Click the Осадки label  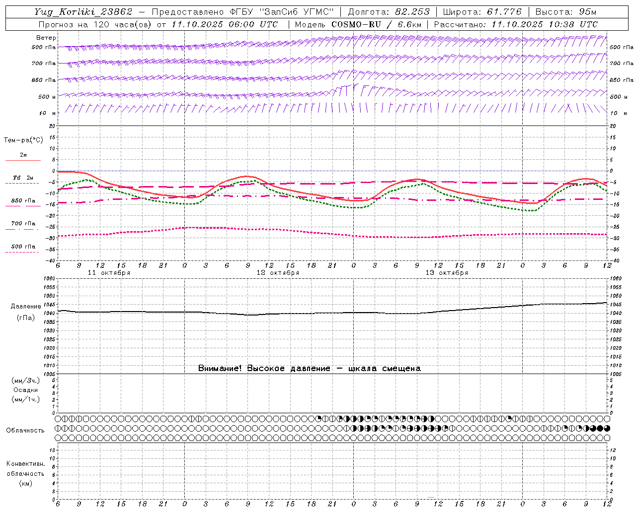tap(25, 390)
